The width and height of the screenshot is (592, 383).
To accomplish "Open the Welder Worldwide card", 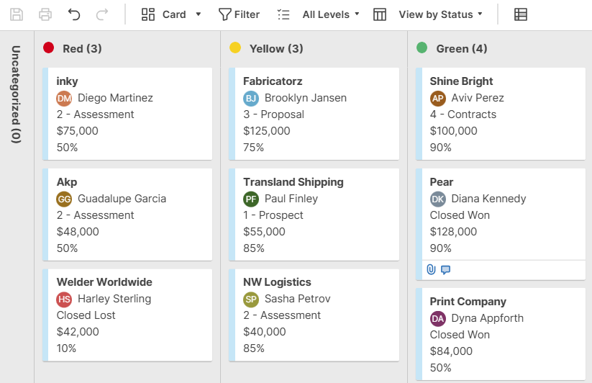I will coord(104,282).
